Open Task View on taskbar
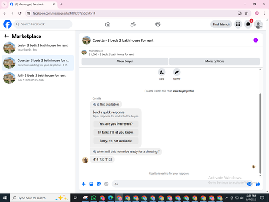The width and height of the screenshot is (269, 202). click(x=76, y=198)
